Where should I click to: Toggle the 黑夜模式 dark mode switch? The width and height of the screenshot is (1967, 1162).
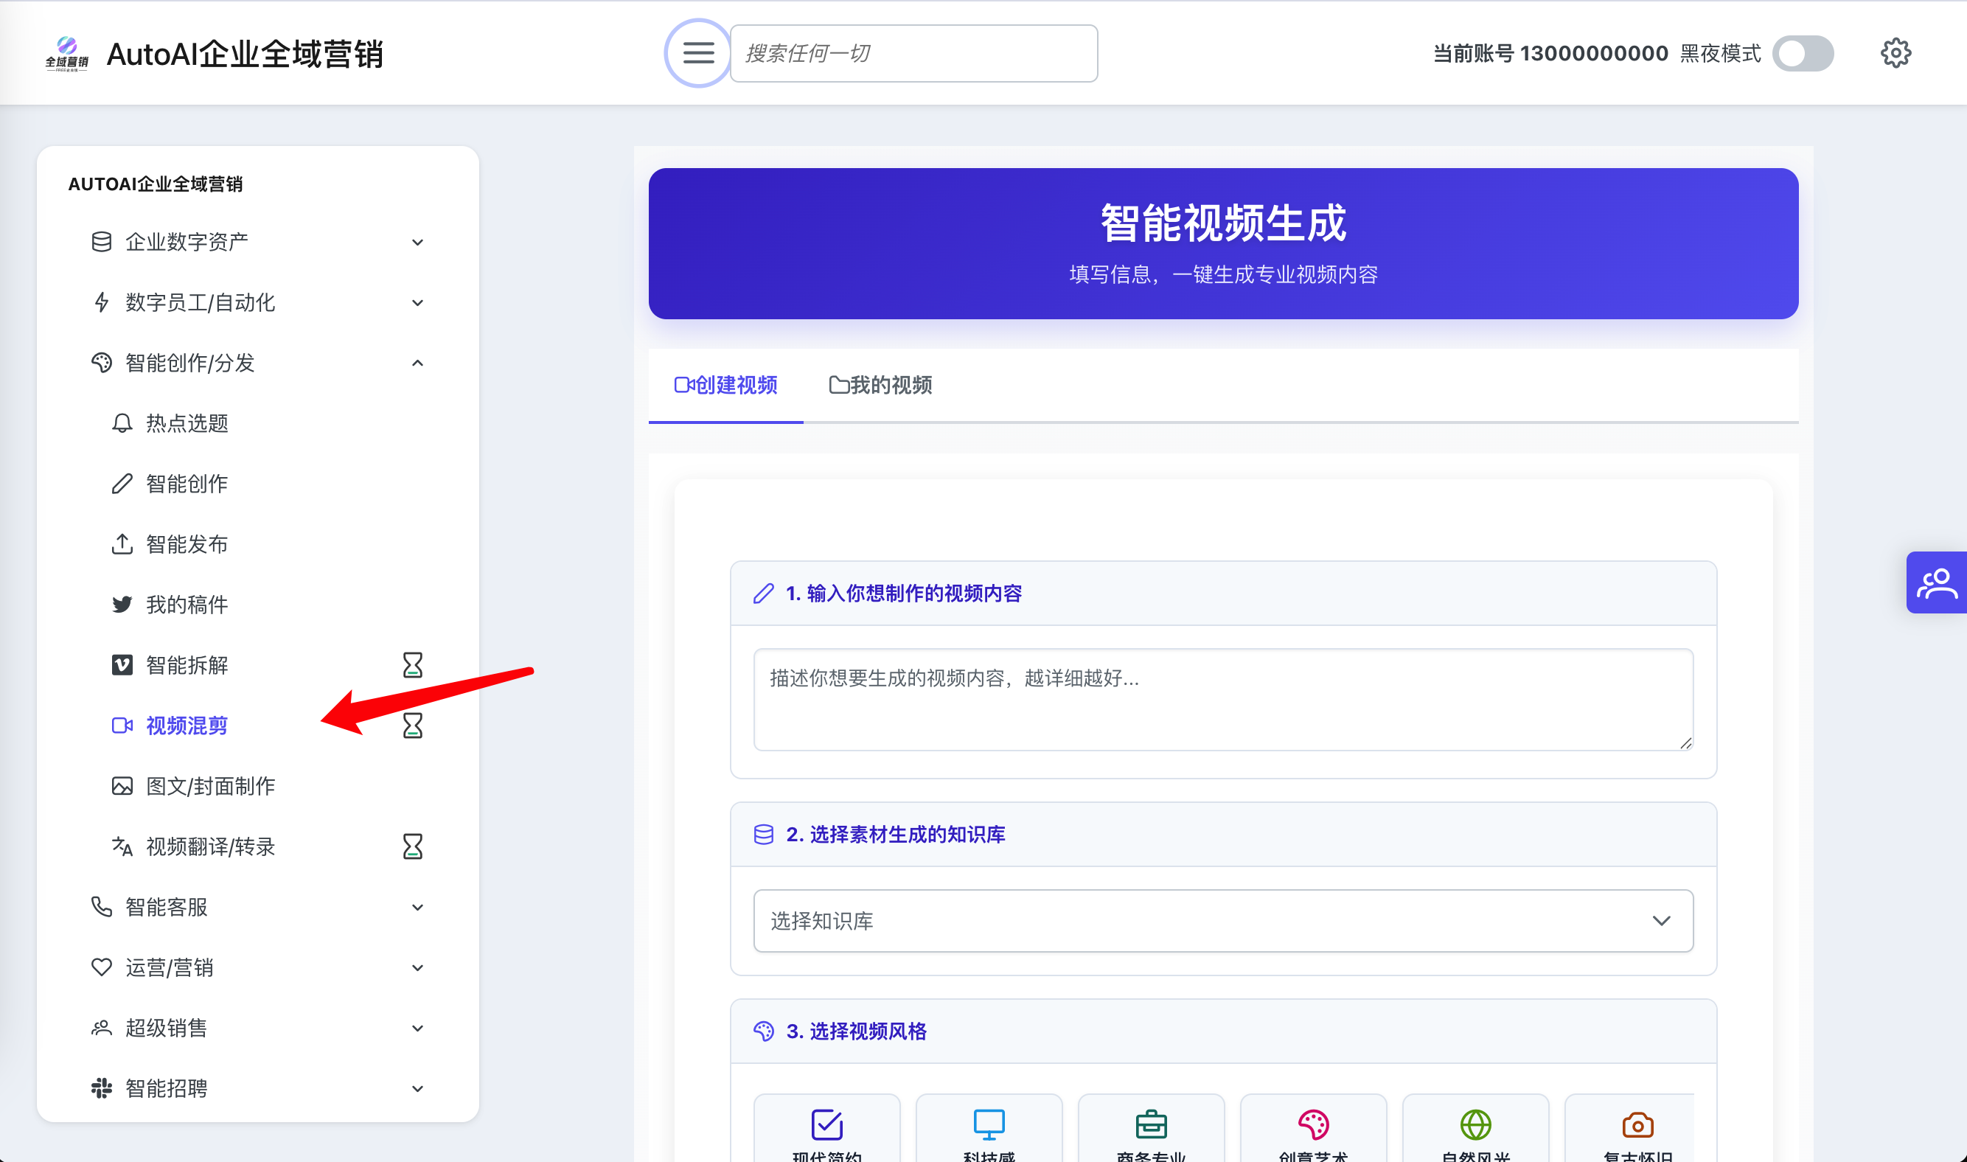pyautogui.click(x=1803, y=53)
